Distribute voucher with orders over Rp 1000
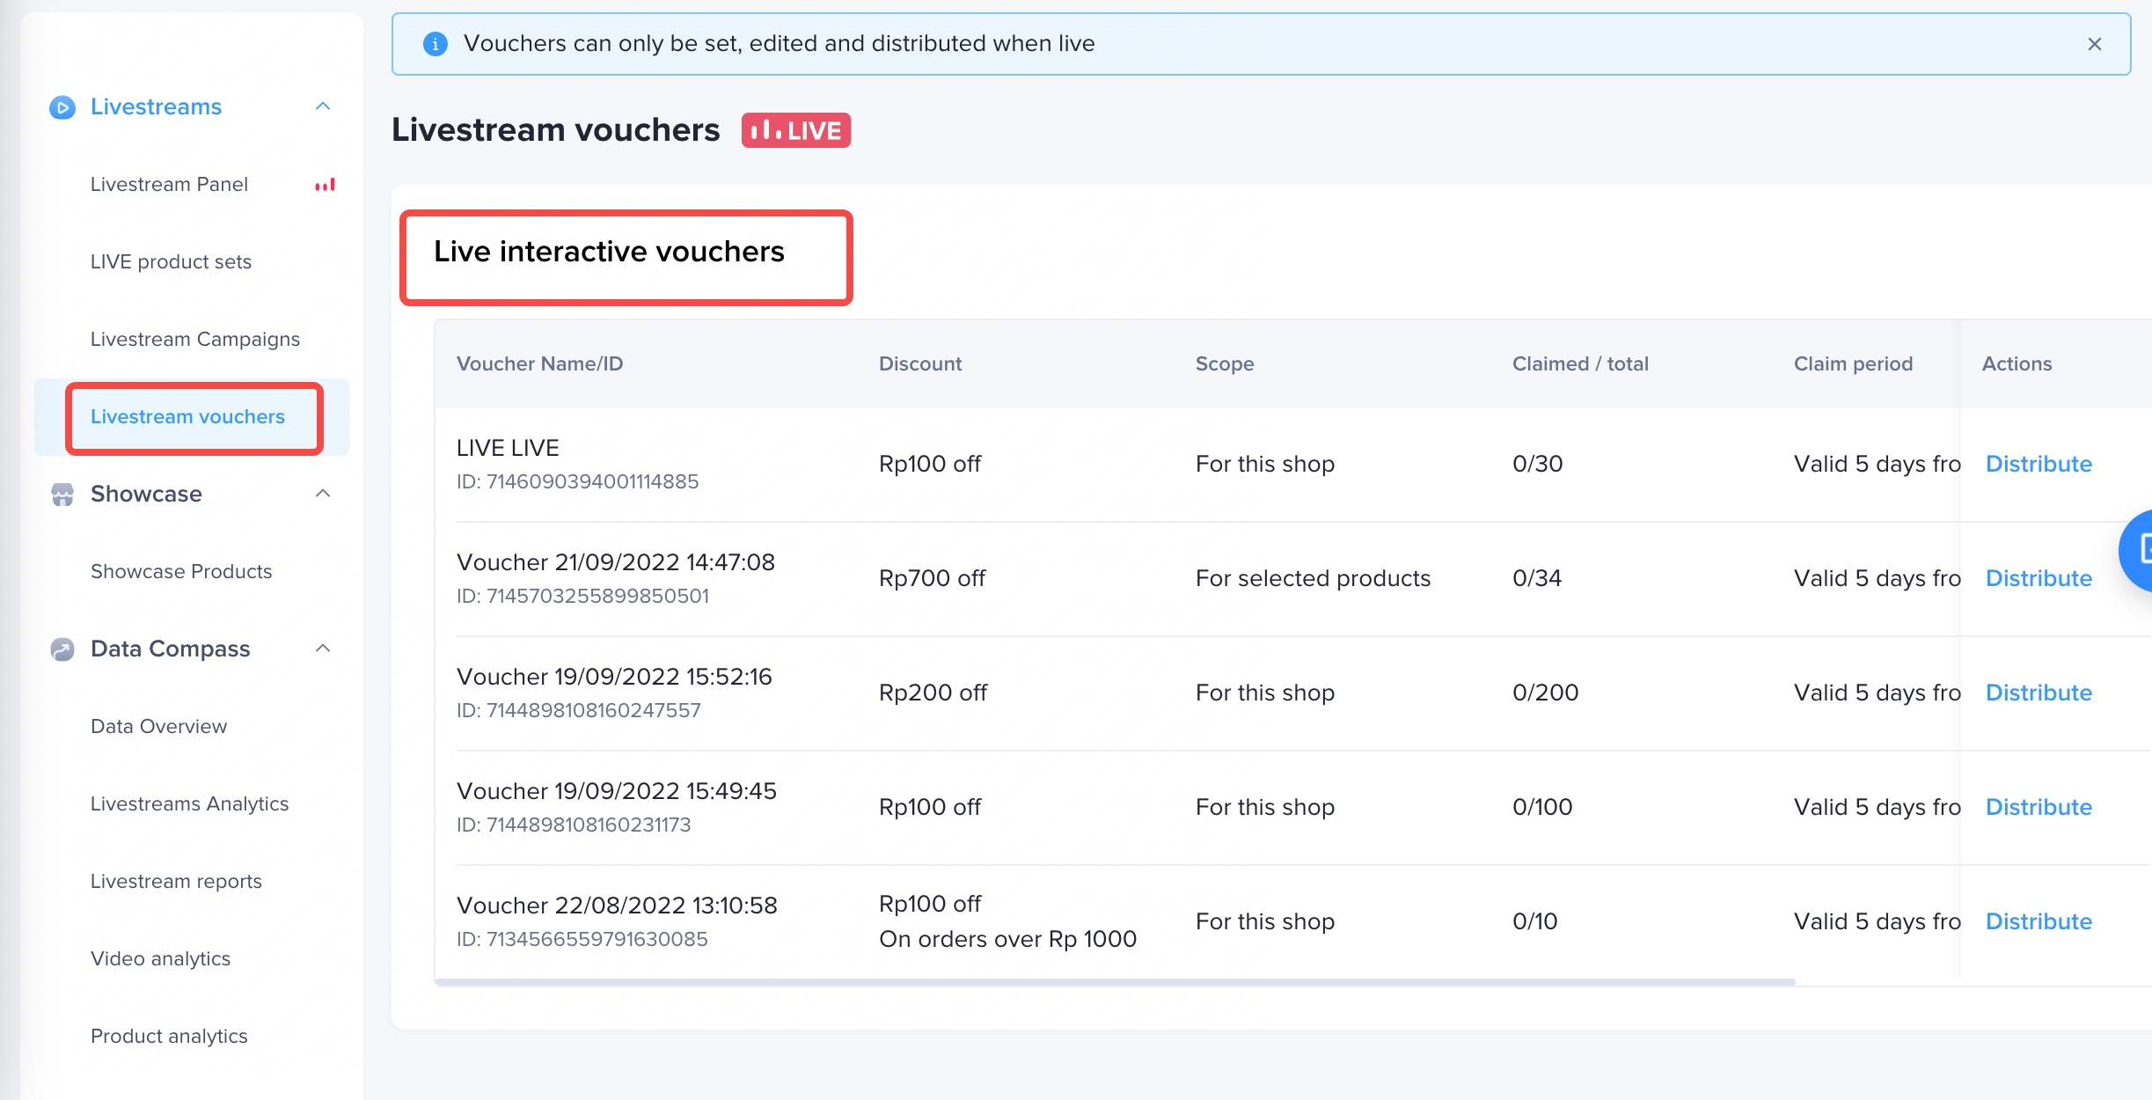This screenshot has width=2152, height=1100. [x=2038, y=921]
